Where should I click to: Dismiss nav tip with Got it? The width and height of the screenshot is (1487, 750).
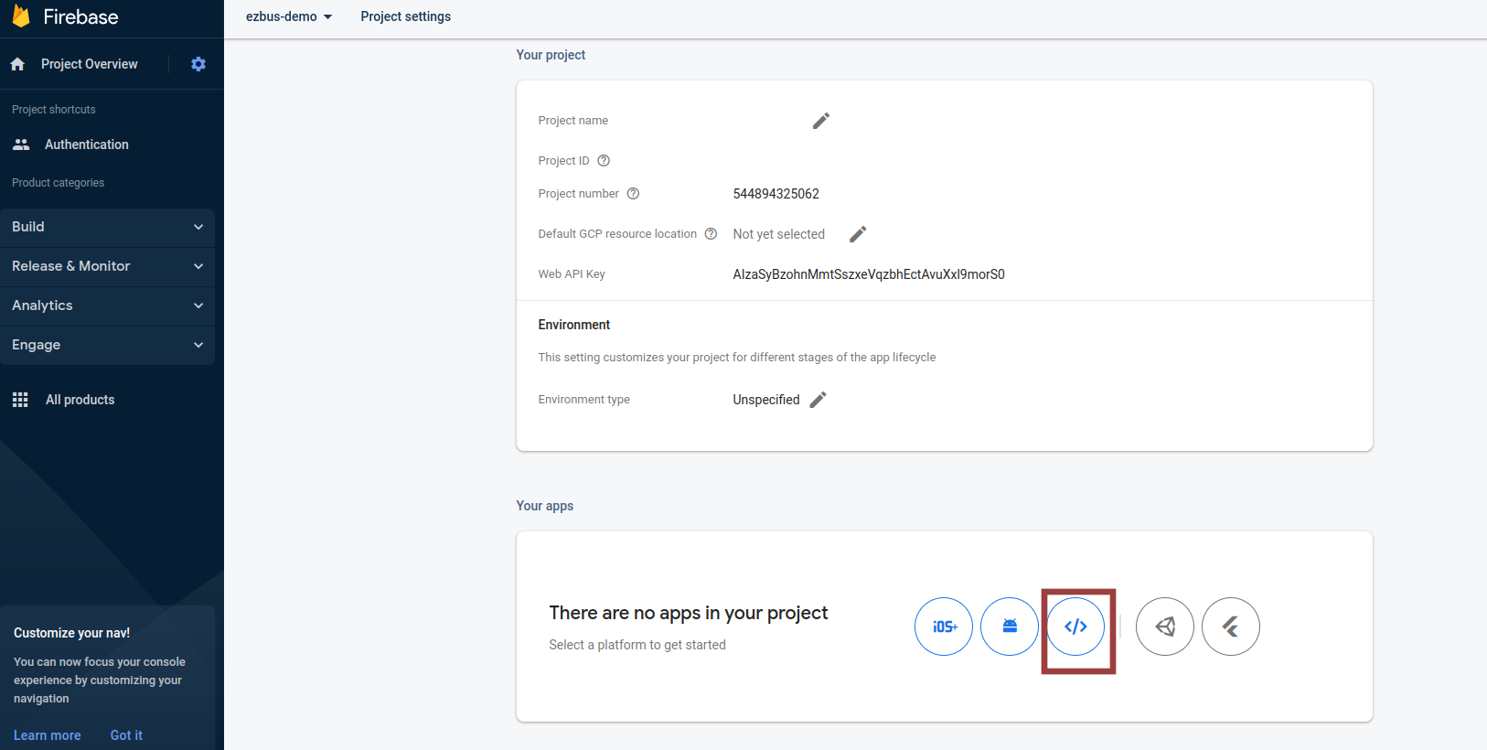point(126,735)
